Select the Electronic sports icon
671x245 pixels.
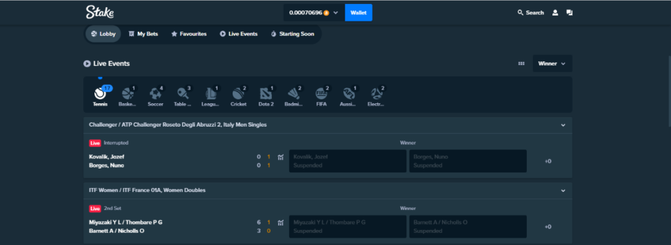coord(377,95)
